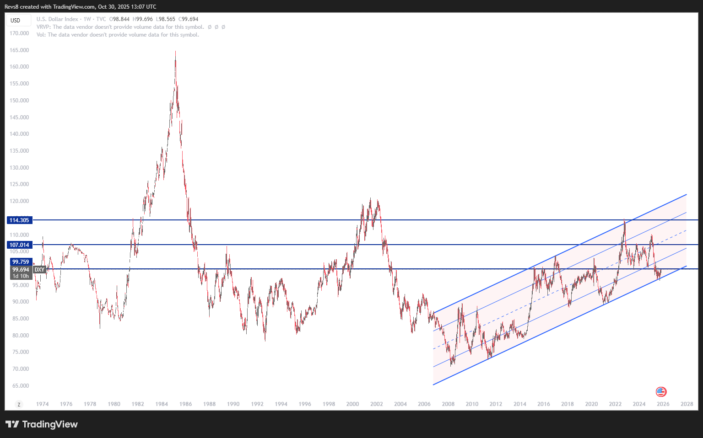
Task: Click the 1984 label on time axis
Action: (x=162, y=404)
